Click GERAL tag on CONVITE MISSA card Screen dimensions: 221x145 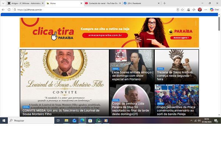tap(26, 107)
